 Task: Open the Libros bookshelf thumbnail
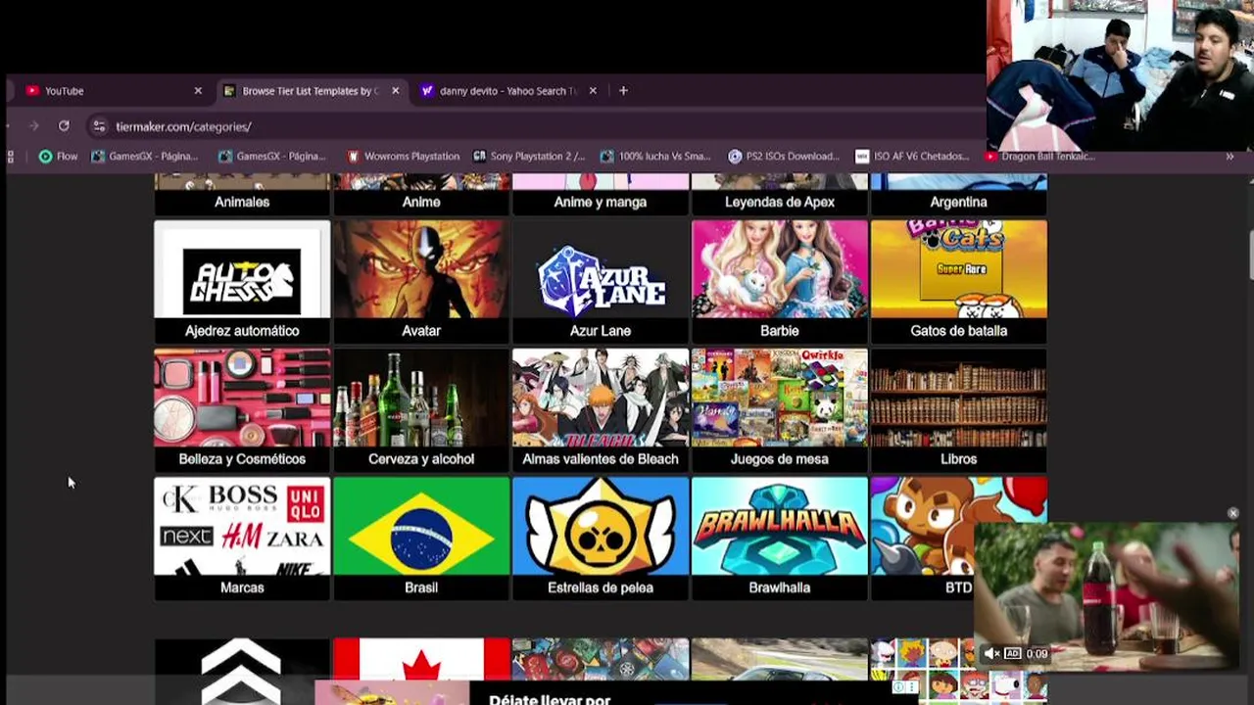pos(959,398)
